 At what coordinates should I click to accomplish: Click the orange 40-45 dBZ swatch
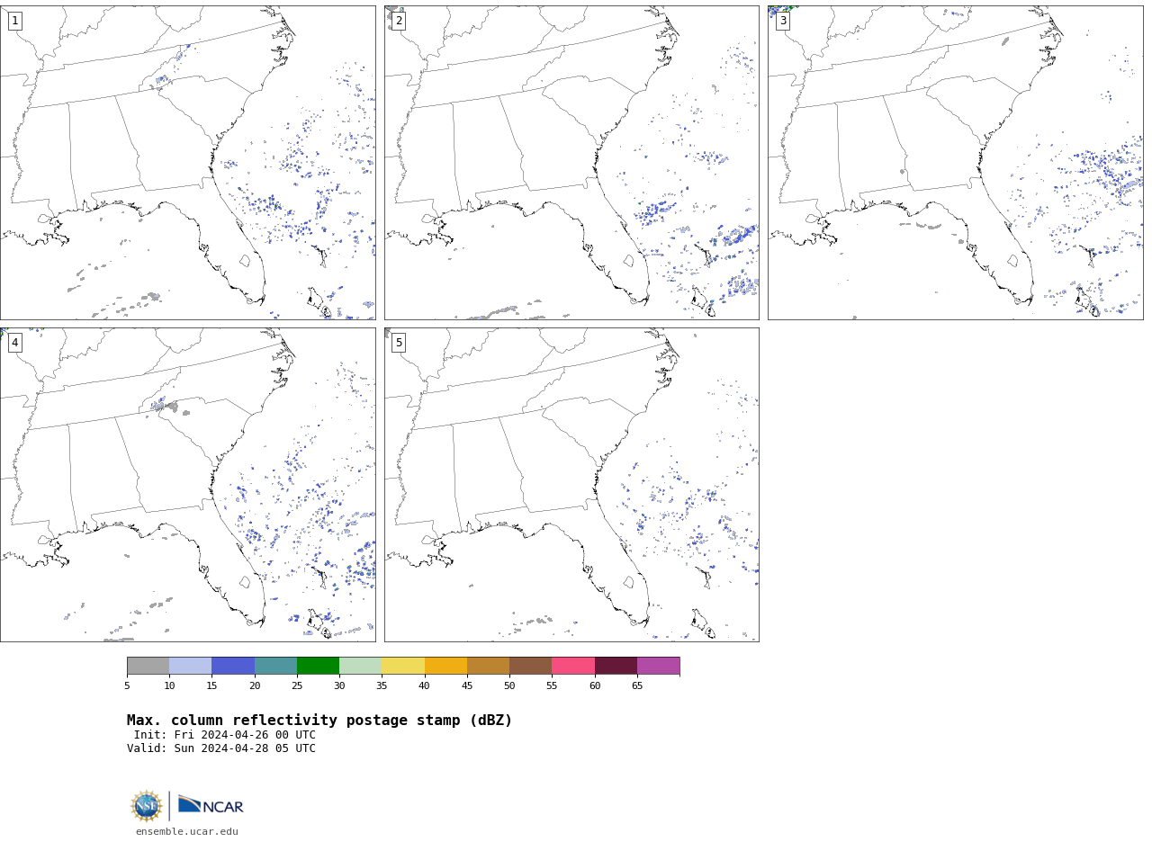(x=445, y=666)
